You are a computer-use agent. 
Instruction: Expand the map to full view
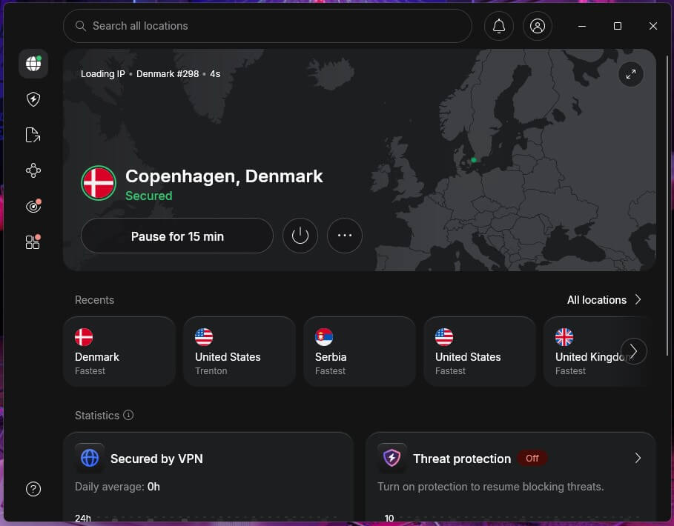pyautogui.click(x=630, y=74)
